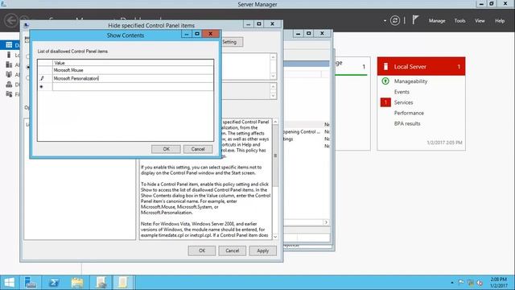
Task: Open the notifications flag in Server Manager
Action: pos(415,20)
